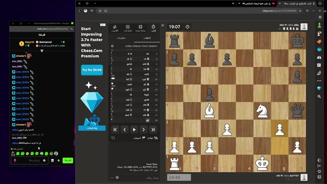Screen dimensions: 327x184
Task: Step to the previous move
Action: (x=125, y=130)
